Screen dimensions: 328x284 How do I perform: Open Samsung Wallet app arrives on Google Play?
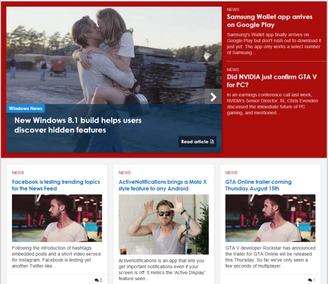pos(270,21)
